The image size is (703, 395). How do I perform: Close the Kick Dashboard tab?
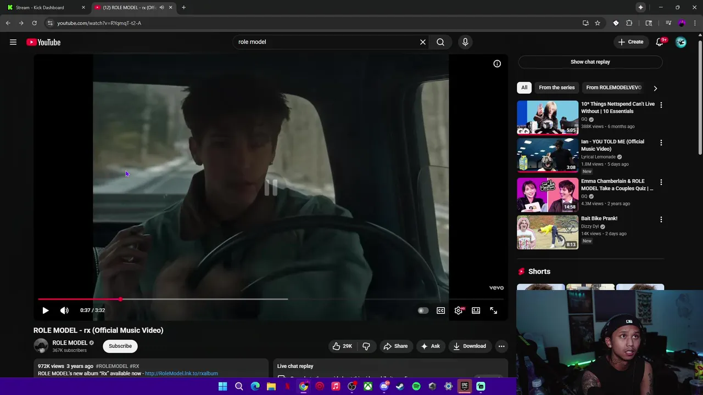pos(83,8)
